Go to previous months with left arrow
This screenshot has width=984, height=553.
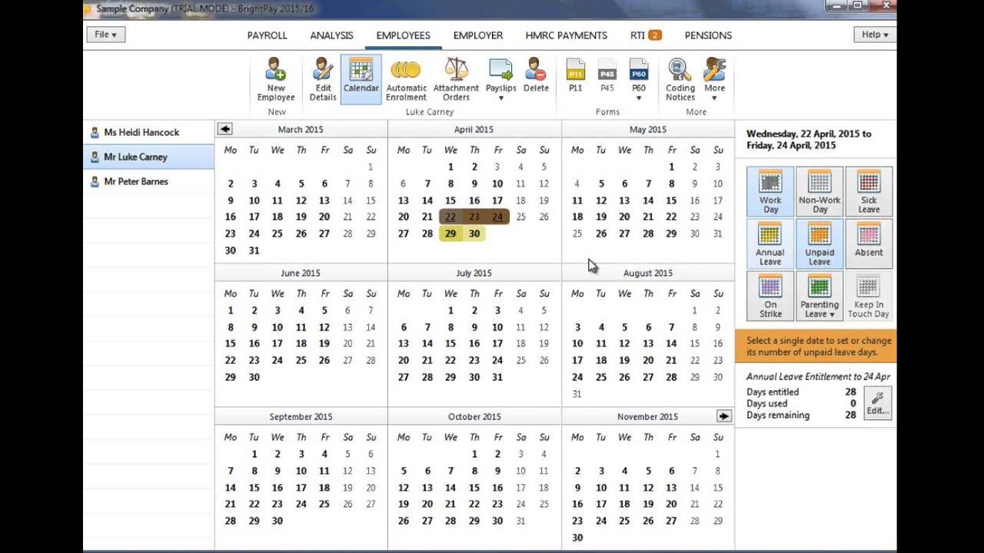click(224, 129)
